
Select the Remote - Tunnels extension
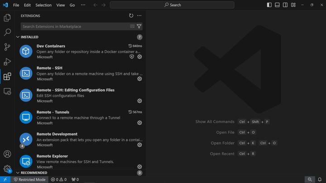[81, 117]
